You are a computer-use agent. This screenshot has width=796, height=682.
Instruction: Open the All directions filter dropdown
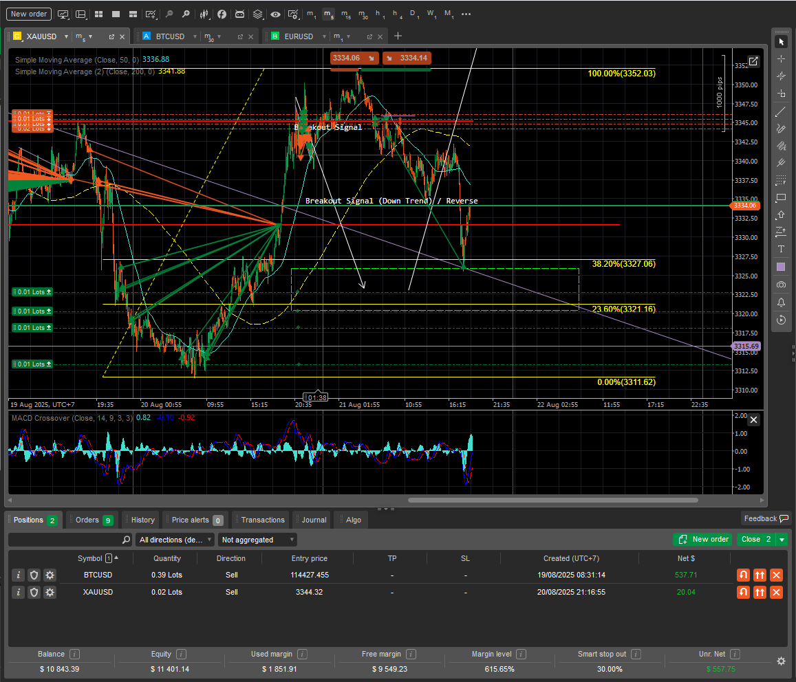click(175, 540)
